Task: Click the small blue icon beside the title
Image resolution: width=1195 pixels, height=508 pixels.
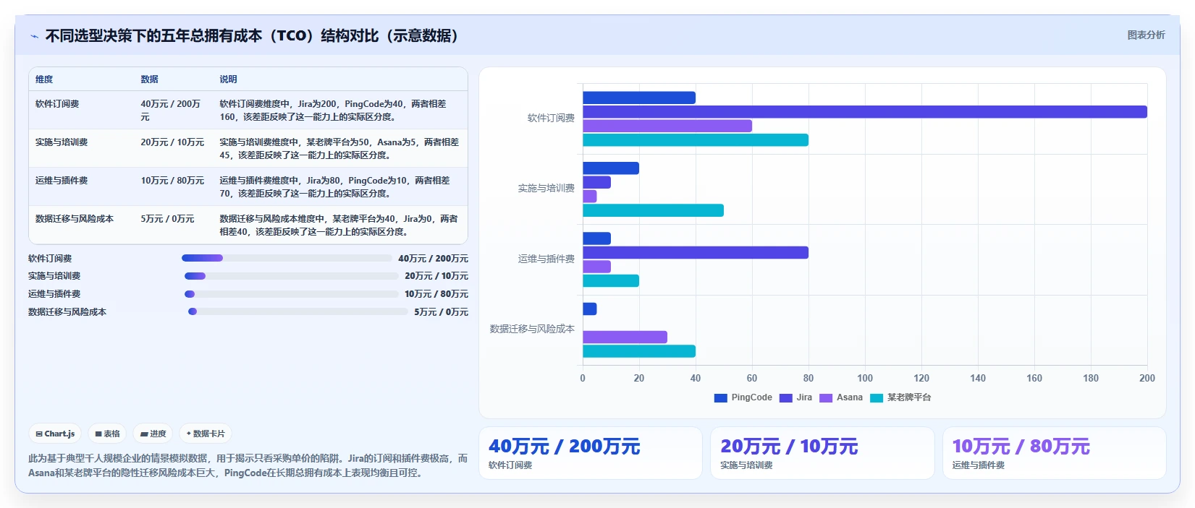Action: point(34,36)
